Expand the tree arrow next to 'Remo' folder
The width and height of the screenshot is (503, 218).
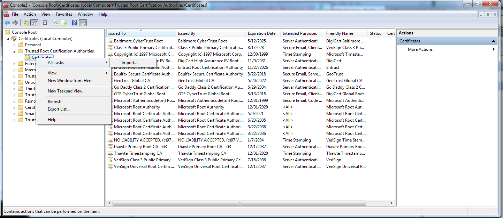point(15,101)
